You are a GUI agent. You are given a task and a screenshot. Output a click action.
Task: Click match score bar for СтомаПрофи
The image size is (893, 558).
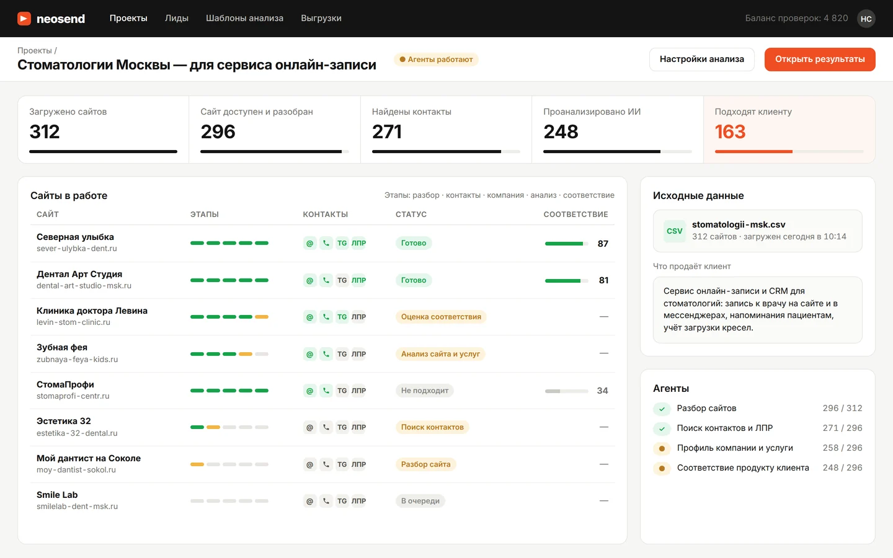567,391
